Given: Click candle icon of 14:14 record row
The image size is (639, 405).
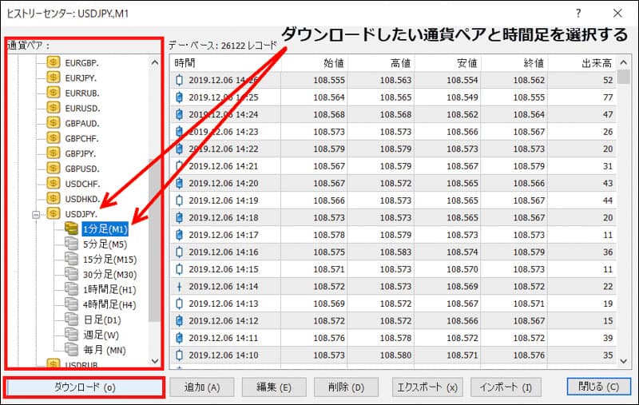Looking at the screenshot, I should (x=179, y=286).
